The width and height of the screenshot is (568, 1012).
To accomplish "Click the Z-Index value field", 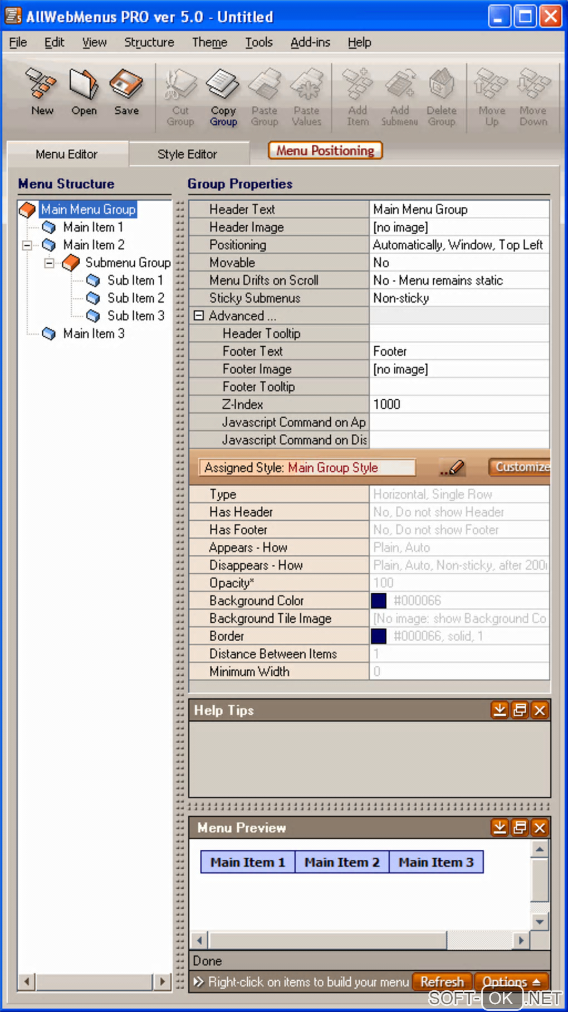I will click(x=459, y=404).
